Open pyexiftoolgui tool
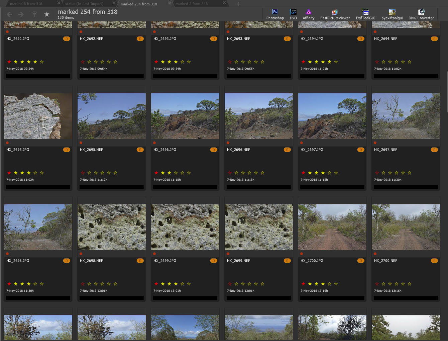Viewport: 448px width, 341px height. pos(392,14)
